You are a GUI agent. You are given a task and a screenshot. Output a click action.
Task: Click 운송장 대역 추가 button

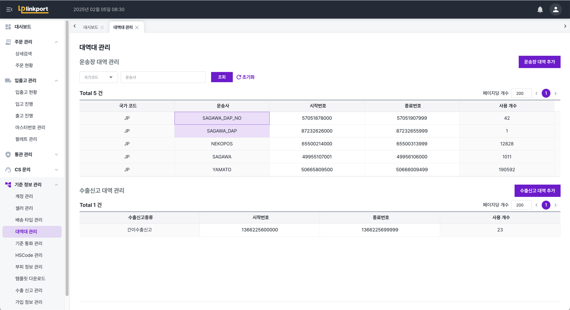tap(539, 62)
